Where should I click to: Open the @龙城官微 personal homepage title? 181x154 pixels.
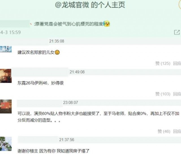(x=90, y=5)
